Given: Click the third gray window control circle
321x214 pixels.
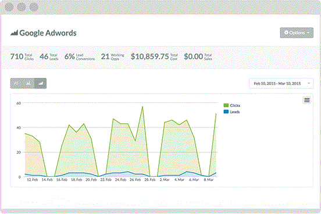Looking at the screenshot, I should click(x=34, y=7).
